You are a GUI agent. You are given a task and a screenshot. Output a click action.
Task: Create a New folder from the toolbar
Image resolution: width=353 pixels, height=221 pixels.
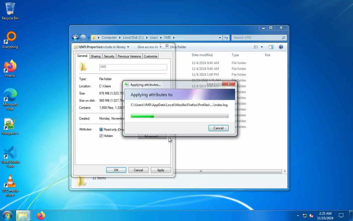178,47
